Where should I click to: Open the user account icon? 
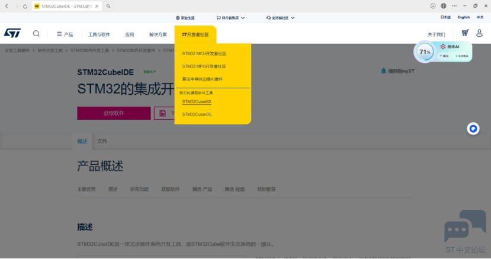[x=479, y=33]
